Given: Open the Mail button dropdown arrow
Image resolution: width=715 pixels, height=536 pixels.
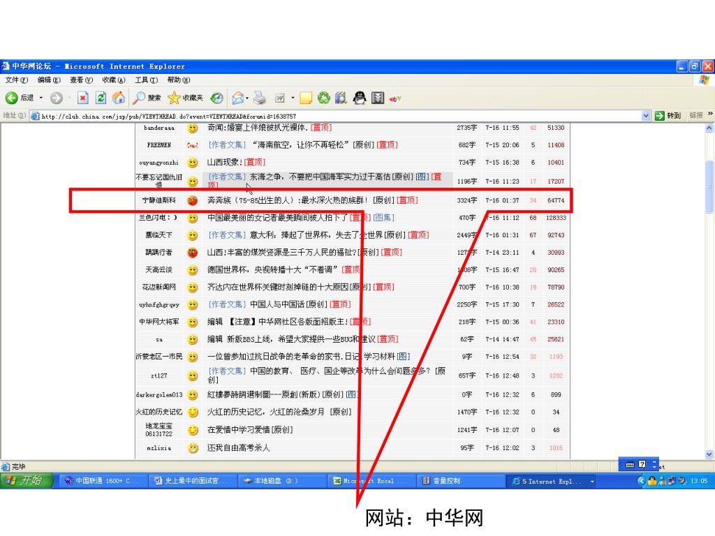Looking at the screenshot, I should (x=247, y=98).
